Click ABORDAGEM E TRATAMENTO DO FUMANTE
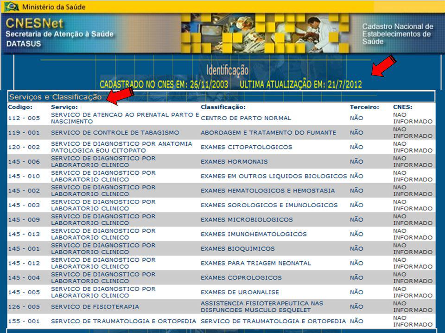445x333 pixels. pyautogui.click(x=268, y=133)
